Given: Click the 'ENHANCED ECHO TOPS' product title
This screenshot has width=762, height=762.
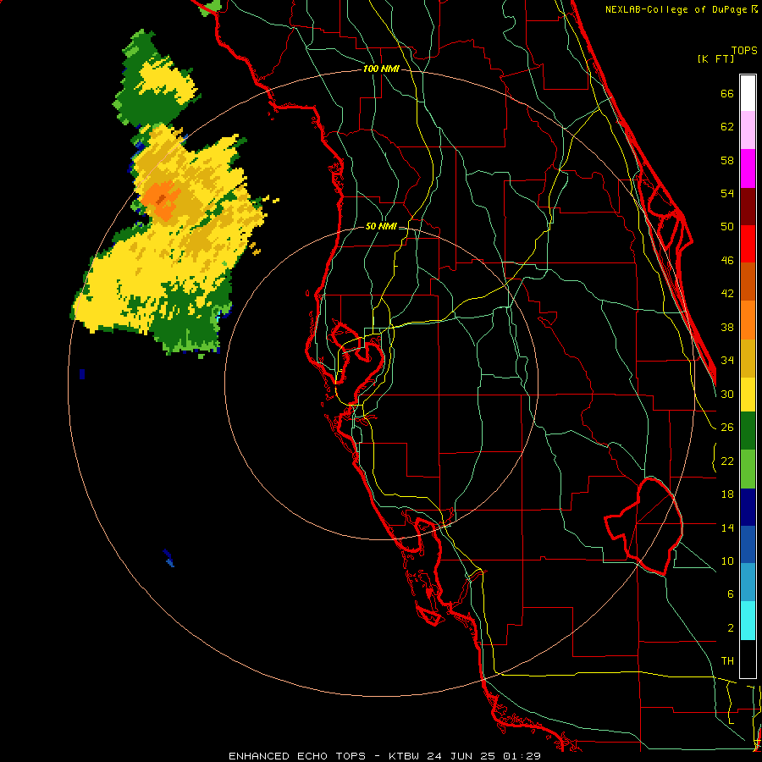Looking at the screenshot, I should coord(297,756).
